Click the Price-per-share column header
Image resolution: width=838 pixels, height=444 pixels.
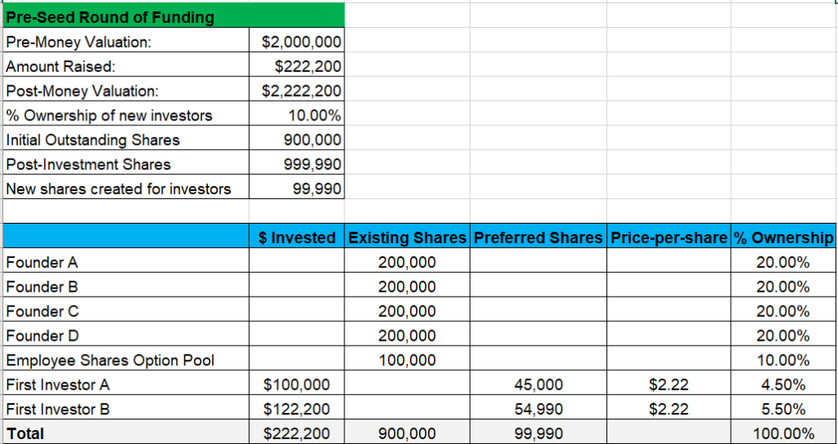pos(669,238)
